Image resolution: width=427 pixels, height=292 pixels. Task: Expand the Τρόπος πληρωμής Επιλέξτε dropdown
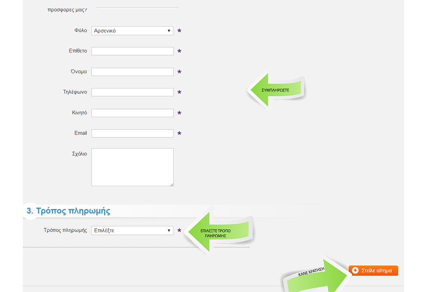[132, 230]
